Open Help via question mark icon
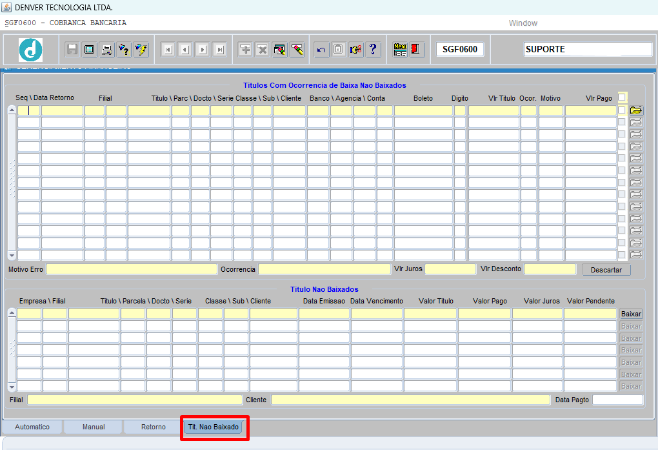Viewport: 658px width, 450px height. 373,50
